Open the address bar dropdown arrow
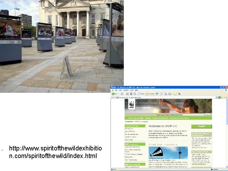This screenshot has width=228, height=171. click(x=217, y=98)
